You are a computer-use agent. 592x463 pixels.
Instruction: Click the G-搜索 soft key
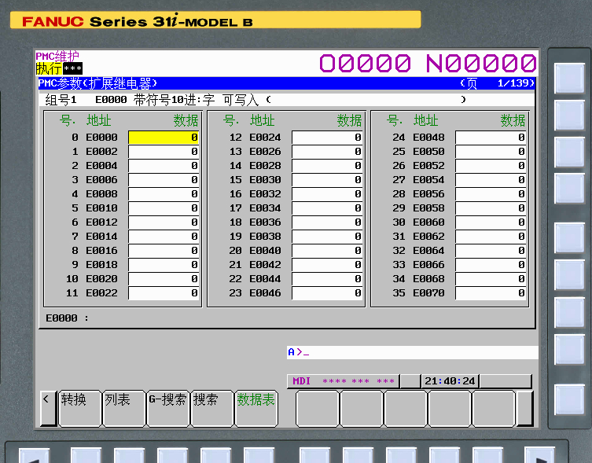tap(168, 408)
